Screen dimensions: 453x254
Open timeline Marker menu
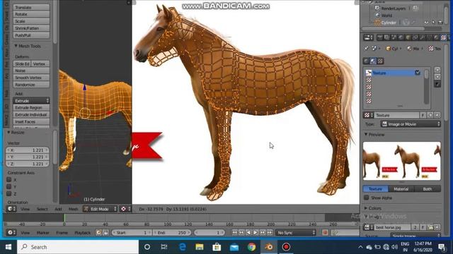[43, 233]
